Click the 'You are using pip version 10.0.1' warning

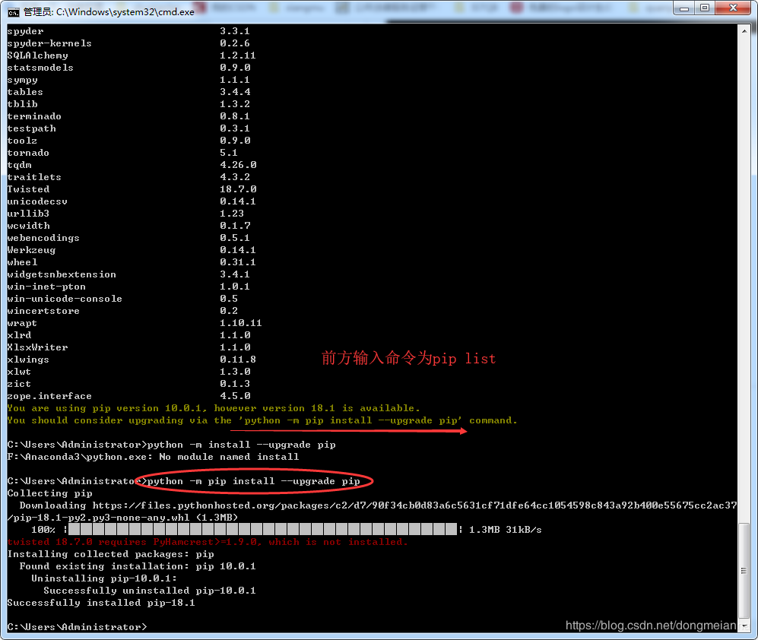(x=214, y=408)
